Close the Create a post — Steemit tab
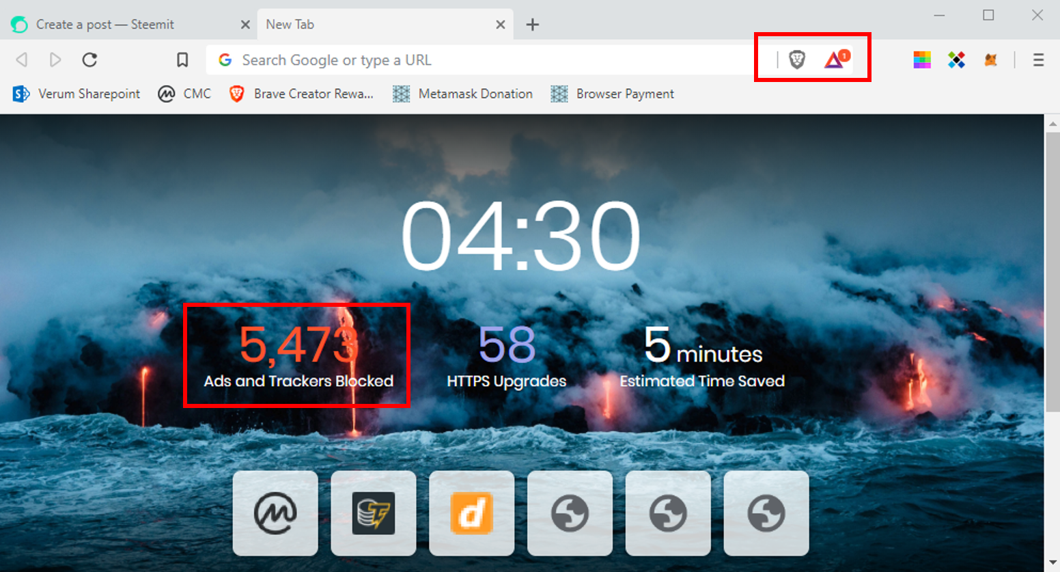Screen dimensions: 1060x572 [x=245, y=25]
